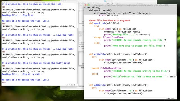Click shell output 'Reading file ...:Big fish'
The image size is (180, 101).
(17, 15)
